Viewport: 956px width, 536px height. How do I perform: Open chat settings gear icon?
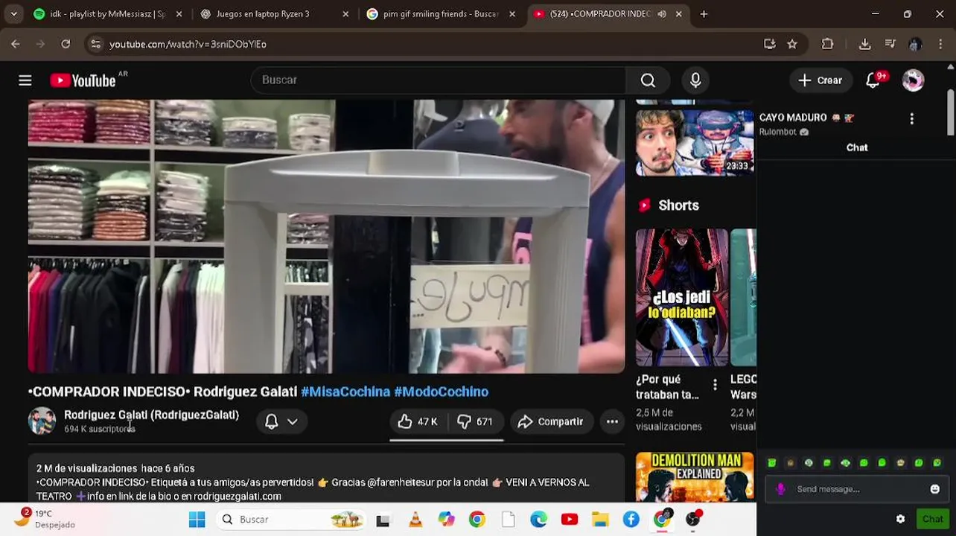tap(900, 519)
